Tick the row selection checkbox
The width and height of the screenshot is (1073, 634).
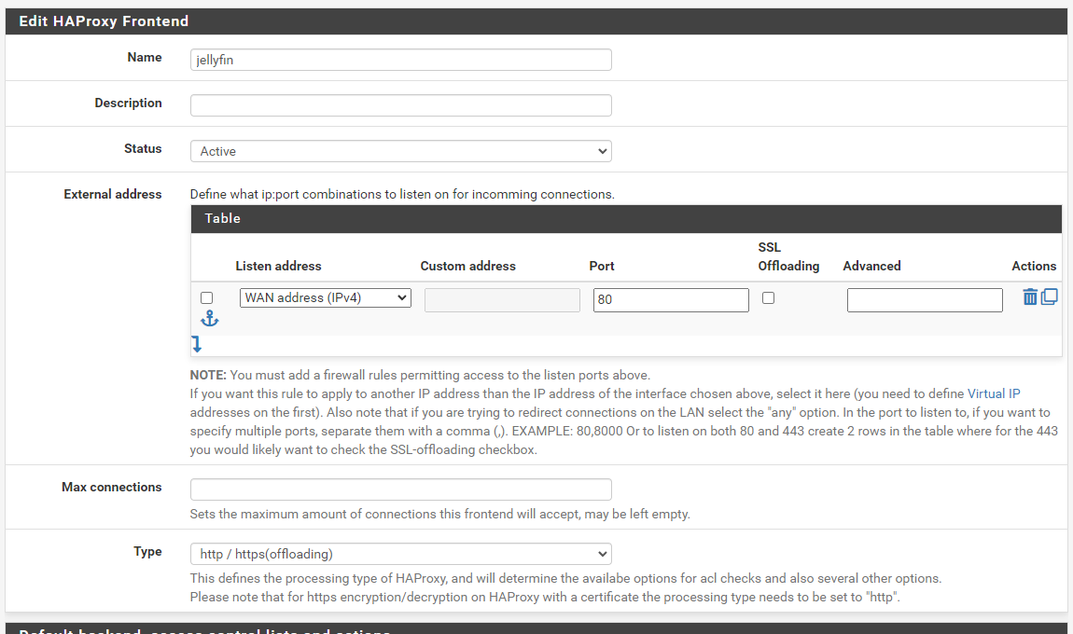[207, 297]
